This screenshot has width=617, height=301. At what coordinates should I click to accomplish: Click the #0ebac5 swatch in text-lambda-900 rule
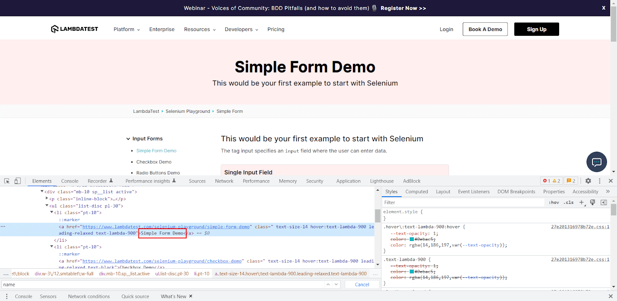[412, 272]
